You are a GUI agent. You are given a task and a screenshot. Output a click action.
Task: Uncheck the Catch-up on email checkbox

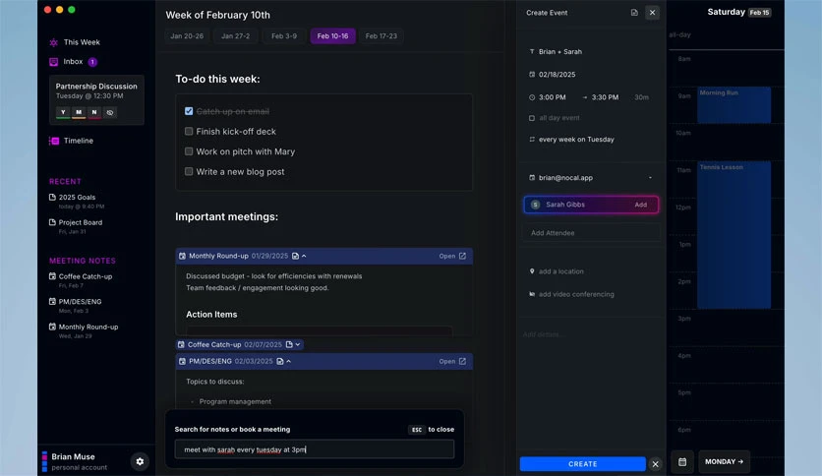pyautogui.click(x=189, y=111)
